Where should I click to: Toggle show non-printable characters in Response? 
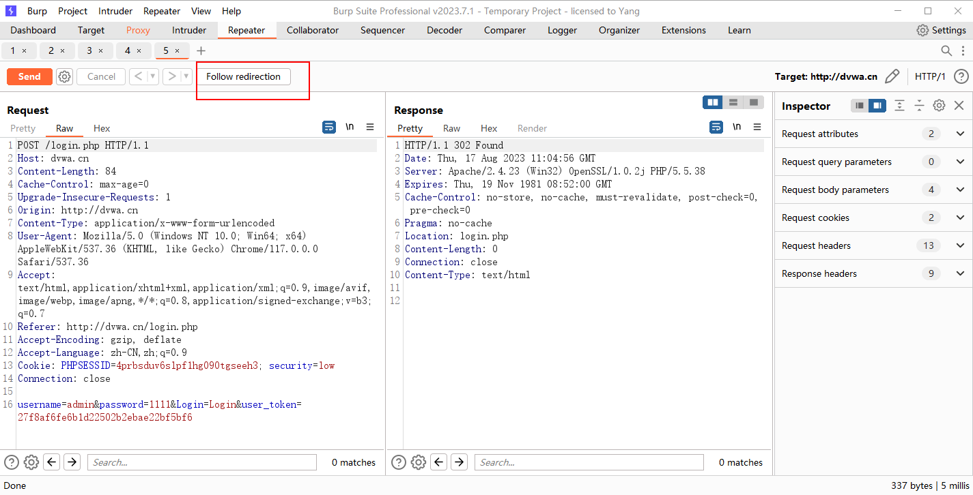coord(737,127)
